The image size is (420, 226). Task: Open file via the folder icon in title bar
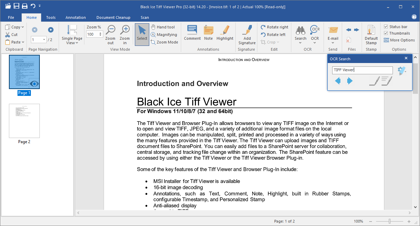pos(8,6)
